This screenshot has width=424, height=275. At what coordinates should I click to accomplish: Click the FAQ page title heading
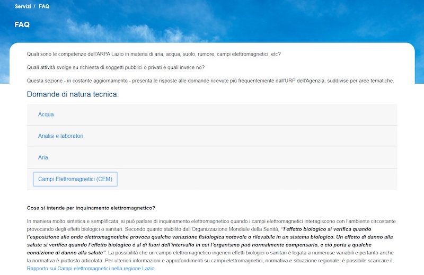(x=22, y=24)
